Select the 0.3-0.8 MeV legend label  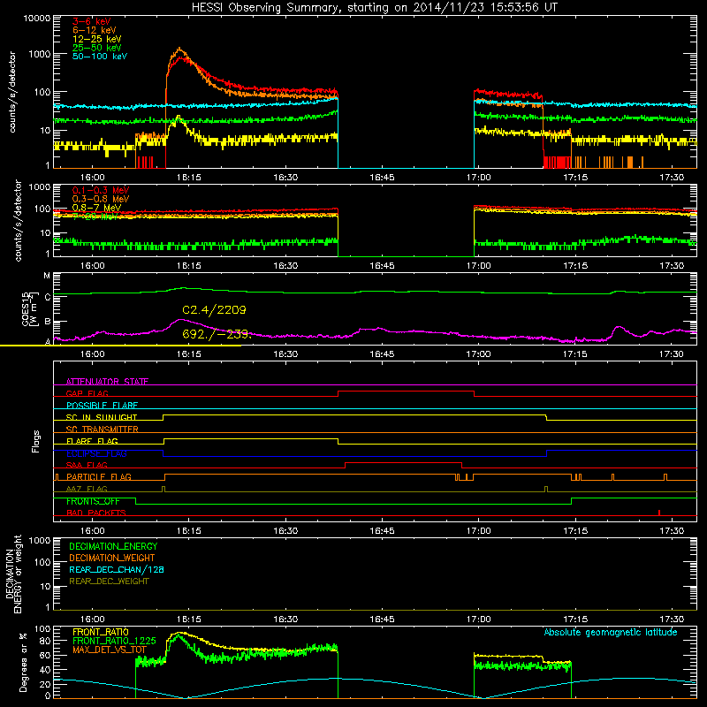(101, 199)
